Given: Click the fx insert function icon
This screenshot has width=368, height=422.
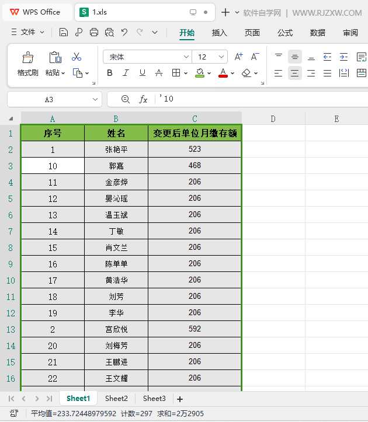Looking at the screenshot, I should click(x=143, y=99).
